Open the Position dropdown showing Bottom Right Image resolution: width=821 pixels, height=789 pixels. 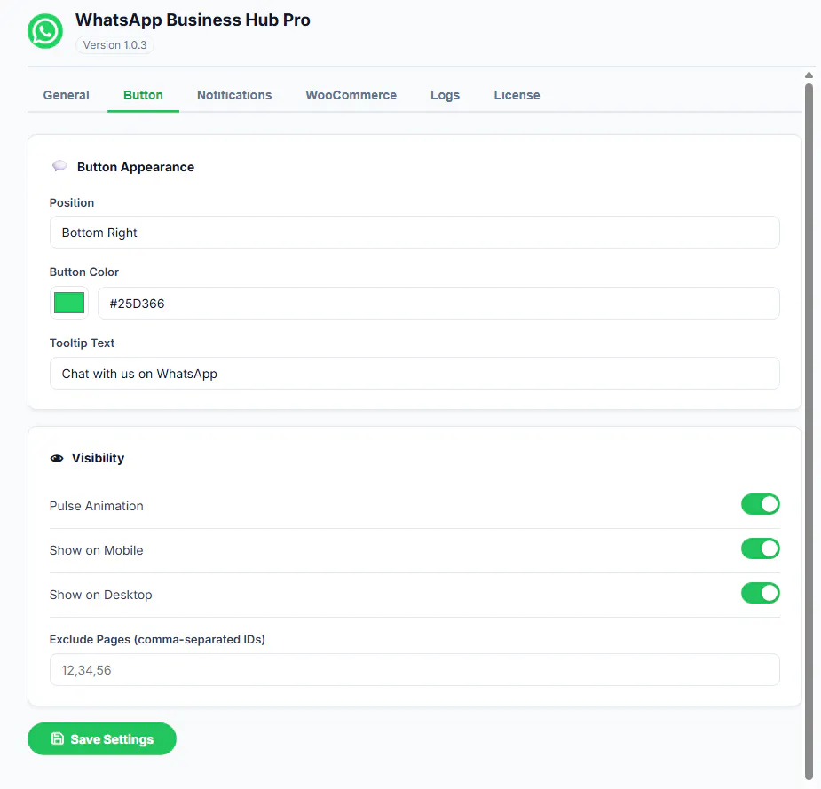coord(414,233)
